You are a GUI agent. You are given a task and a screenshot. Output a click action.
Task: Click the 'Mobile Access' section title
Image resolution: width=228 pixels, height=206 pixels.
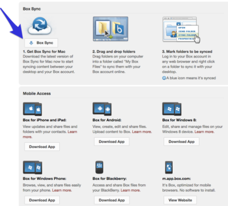tap(37, 93)
